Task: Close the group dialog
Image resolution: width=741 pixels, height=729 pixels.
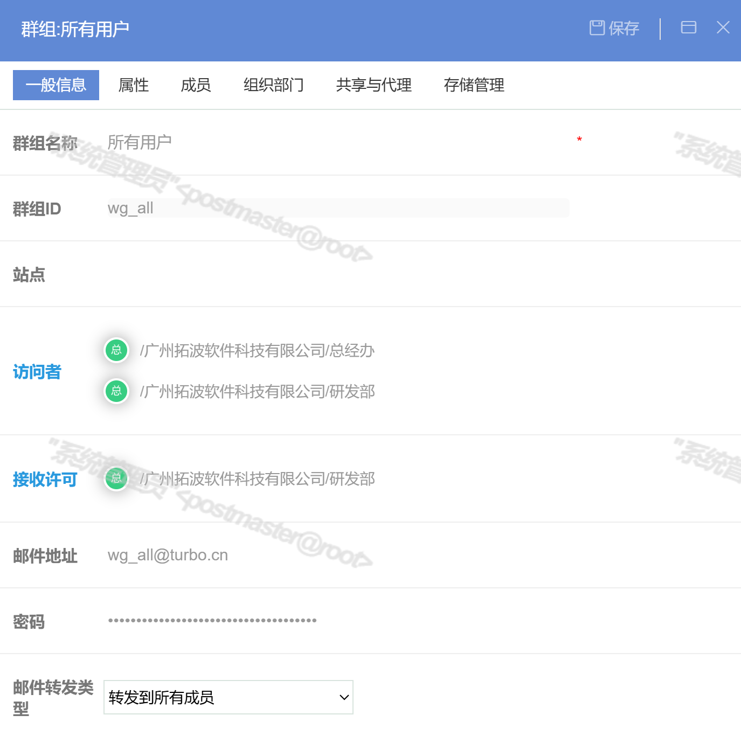Action: click(x=723, y=27)
